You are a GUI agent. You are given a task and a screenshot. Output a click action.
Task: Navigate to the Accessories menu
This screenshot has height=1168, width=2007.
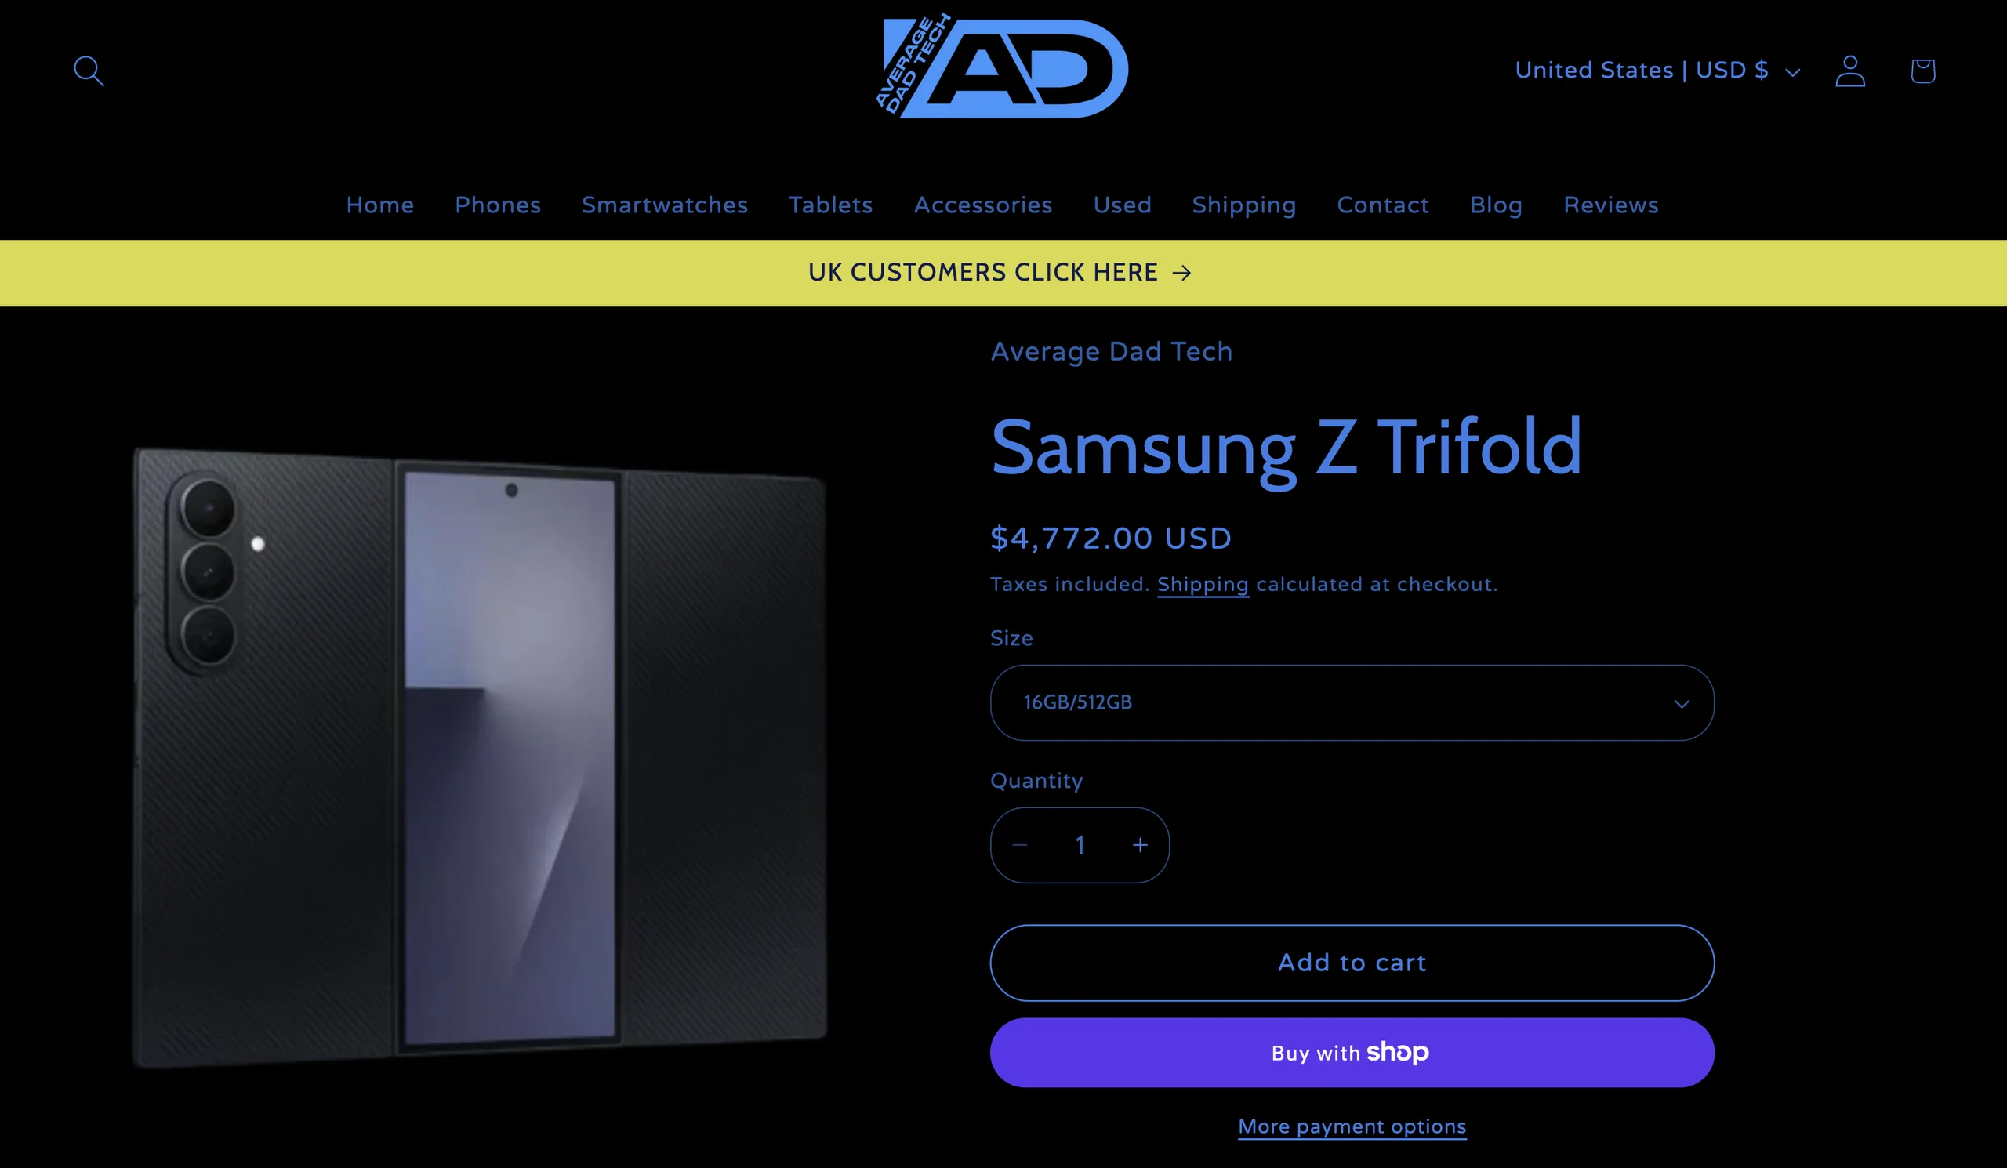(983, 205)
